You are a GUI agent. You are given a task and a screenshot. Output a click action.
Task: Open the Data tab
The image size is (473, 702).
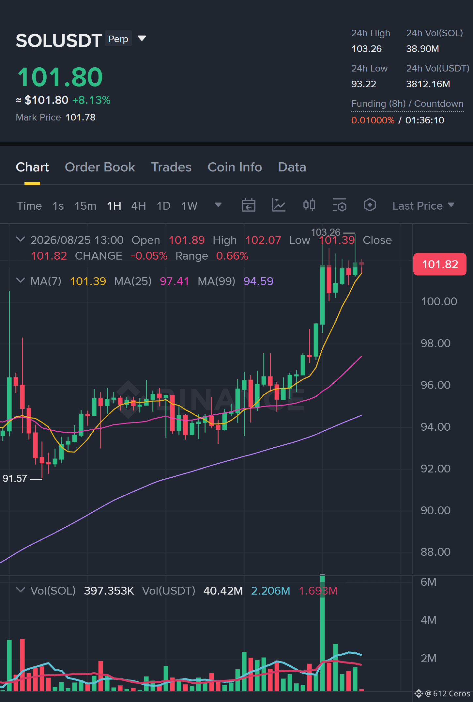(x=292, y=167)
